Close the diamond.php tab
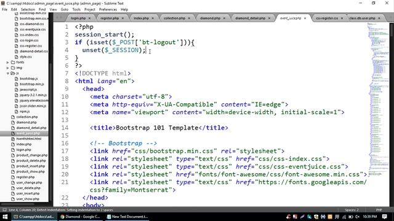Screen dimensions: 394x221 (224, 18)
